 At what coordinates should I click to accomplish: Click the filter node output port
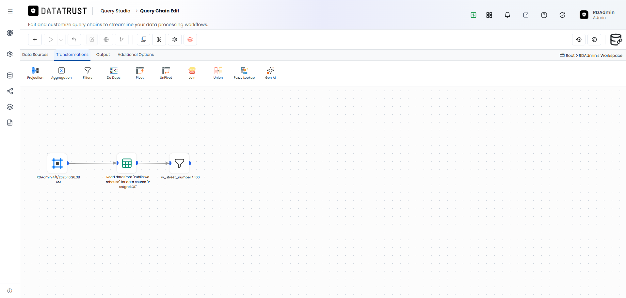coord(190,163)
